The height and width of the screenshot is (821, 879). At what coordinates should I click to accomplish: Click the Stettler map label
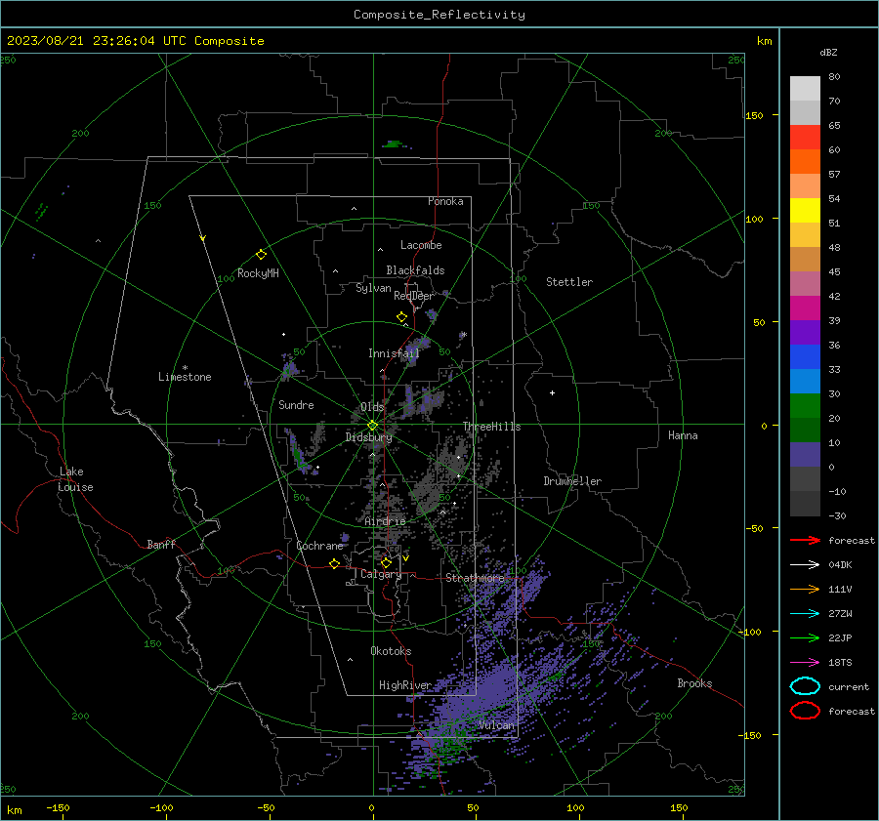point(569,282)
